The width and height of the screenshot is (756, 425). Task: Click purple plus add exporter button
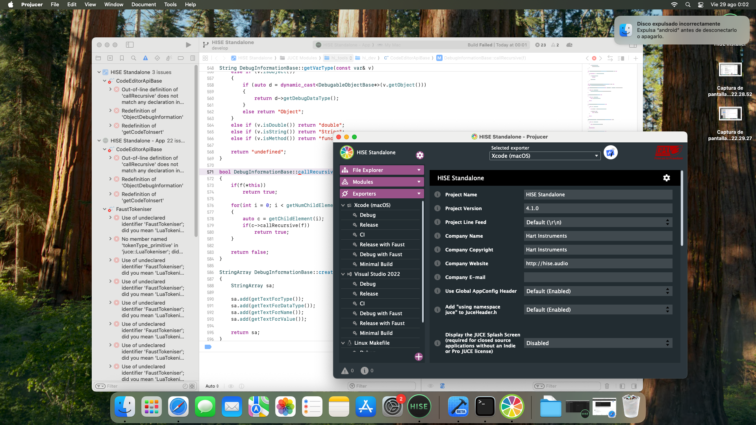pos(419,357)
